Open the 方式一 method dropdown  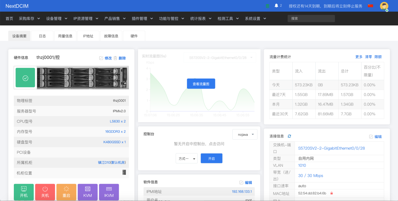[x=187, y=159]
